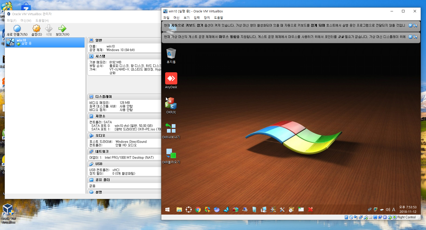The width and height of the screenshot is (426, 230).
Task: Click CPU virtualization chip status icon
Action: click(385, 217)
